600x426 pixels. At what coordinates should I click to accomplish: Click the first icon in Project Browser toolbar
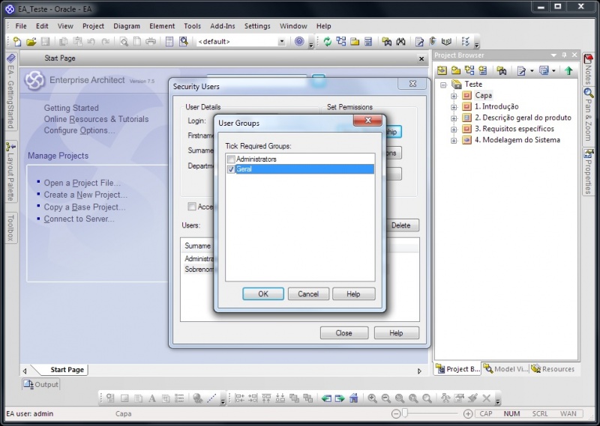point(442,71)
